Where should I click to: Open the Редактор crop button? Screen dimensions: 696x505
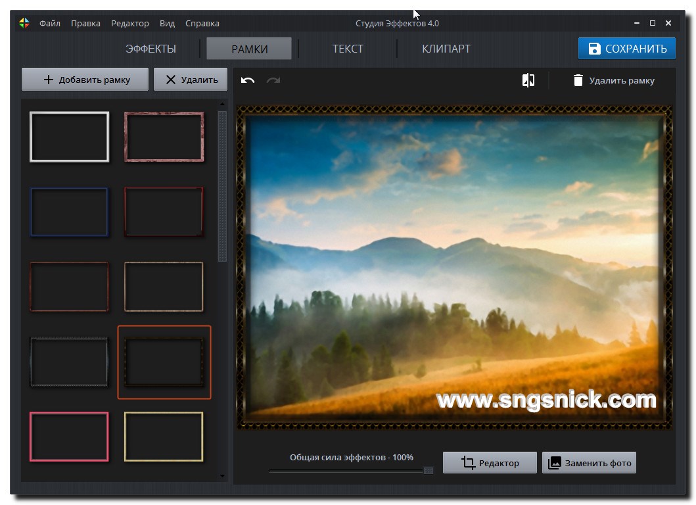tap(490, 463)
